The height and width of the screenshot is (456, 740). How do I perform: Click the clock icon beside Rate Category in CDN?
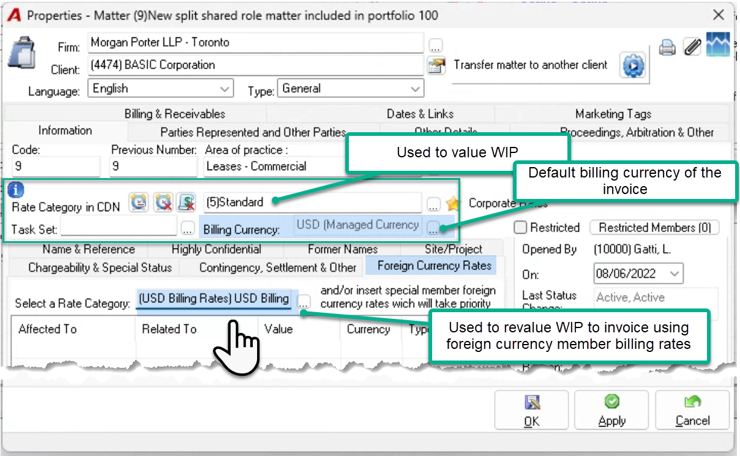[139, 202]
